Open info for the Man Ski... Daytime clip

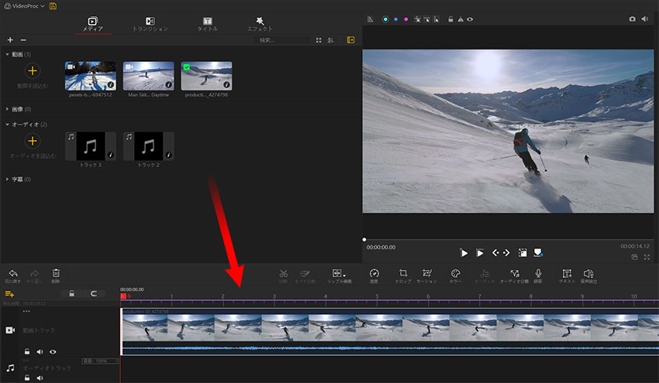(x=168, y=85)
